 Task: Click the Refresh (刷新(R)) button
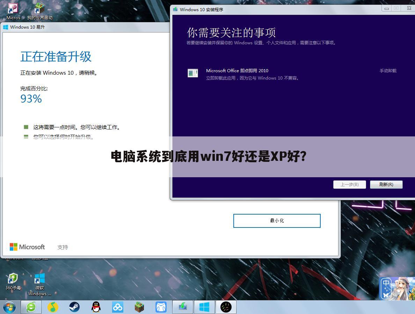click(x=386, y=185)
